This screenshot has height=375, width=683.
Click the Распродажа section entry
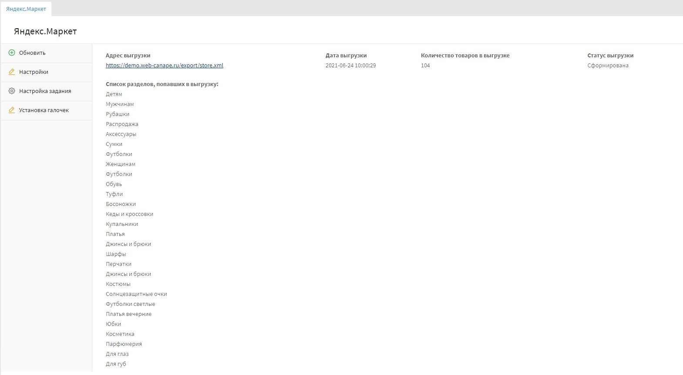tap(122, 124)
